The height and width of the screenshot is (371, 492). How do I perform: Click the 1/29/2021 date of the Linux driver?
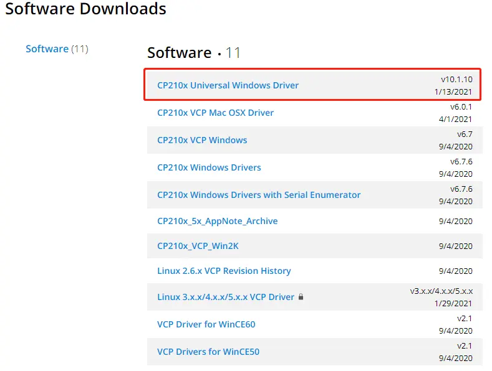(x=455, y=303)
